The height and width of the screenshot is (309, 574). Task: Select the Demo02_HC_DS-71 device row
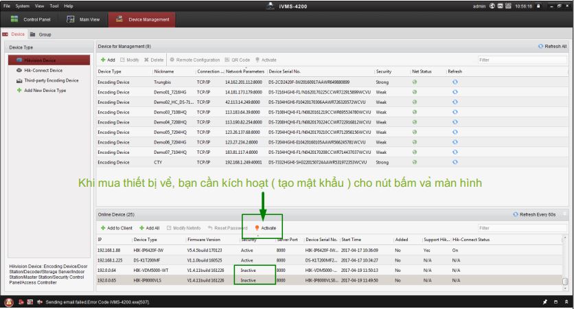[x=332, y=102]
